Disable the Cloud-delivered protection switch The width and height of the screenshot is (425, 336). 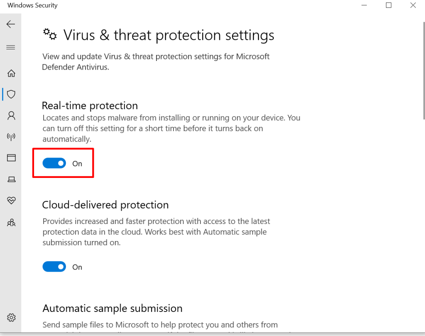point(54,267)
